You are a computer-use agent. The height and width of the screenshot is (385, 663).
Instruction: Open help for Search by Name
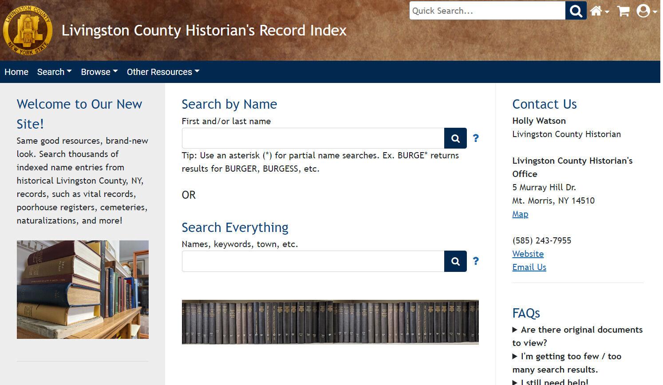475,138
